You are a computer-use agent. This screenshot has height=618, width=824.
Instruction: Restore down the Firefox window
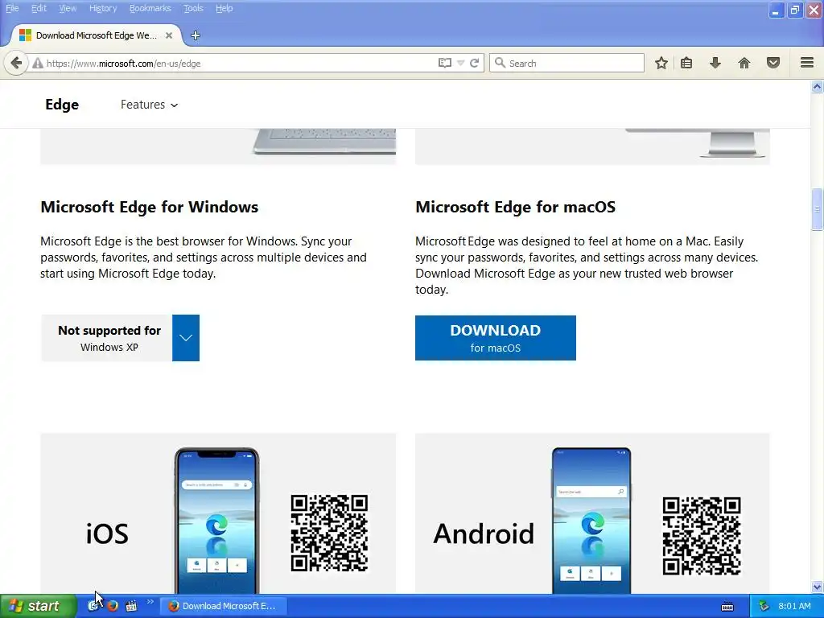795,10
